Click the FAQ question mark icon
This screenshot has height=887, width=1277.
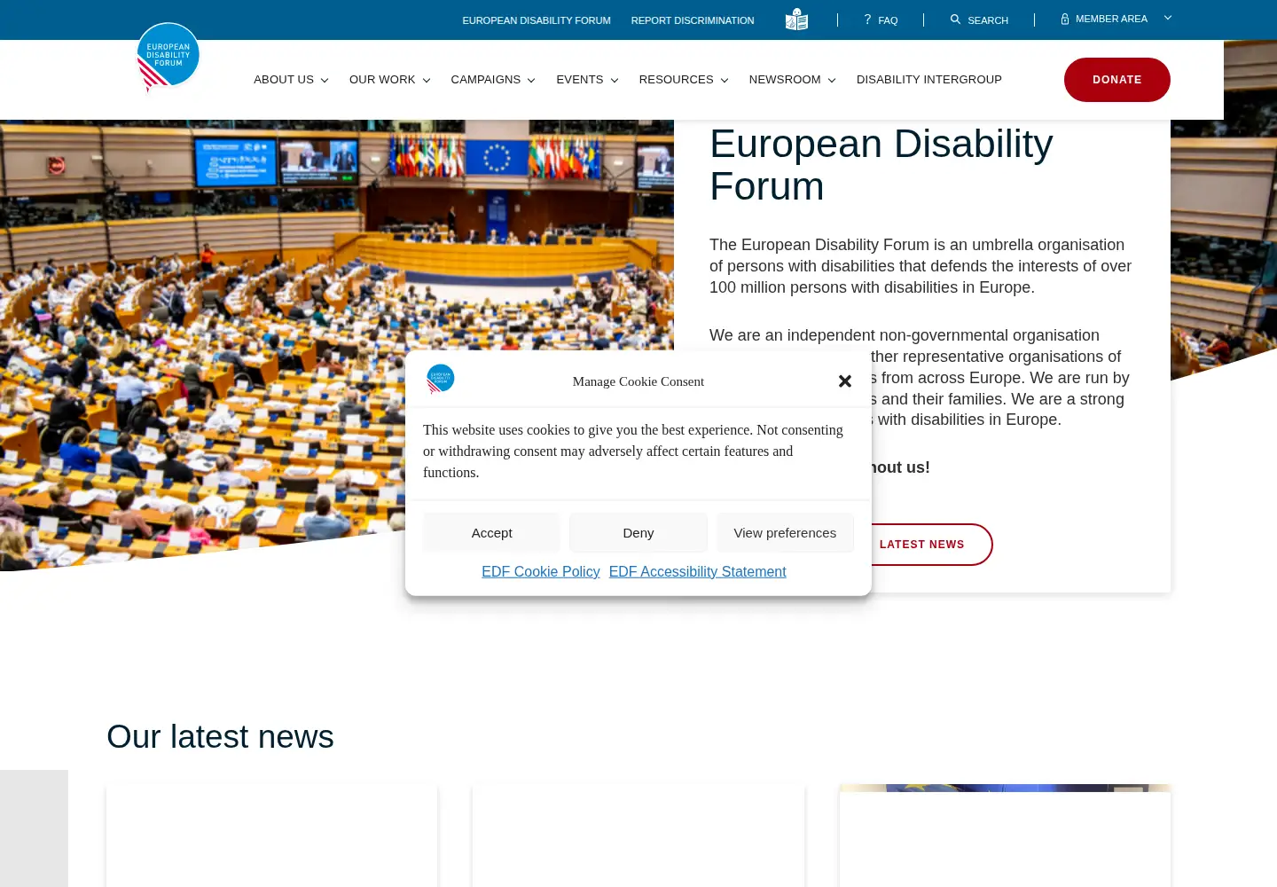[x=867, y=20]
